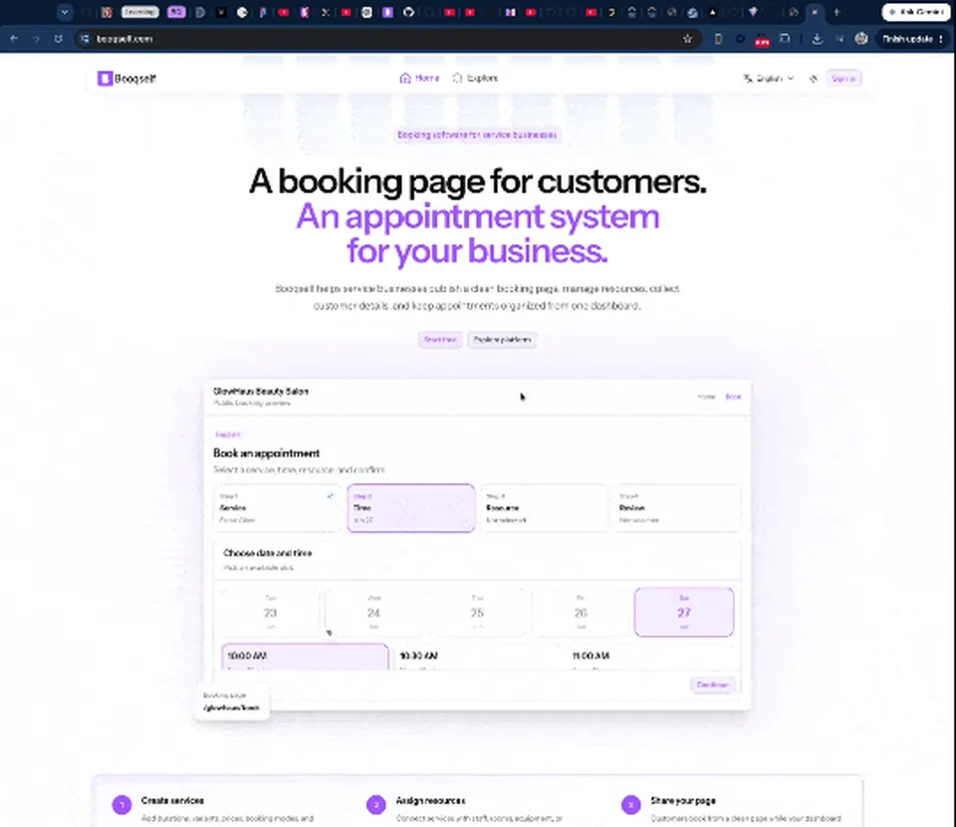Open the Explore nav item
This screenshot has width=956, height=827.
click(475, 78)
